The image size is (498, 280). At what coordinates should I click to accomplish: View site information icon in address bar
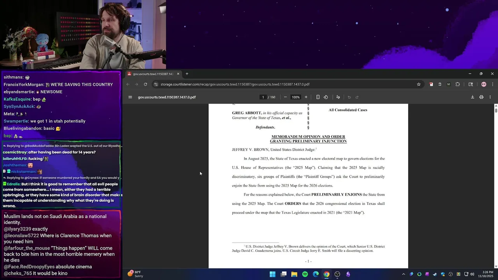(156, 84)
